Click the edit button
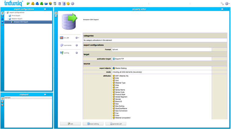This screenshot has height=129, width=231. tap(70, 124)
